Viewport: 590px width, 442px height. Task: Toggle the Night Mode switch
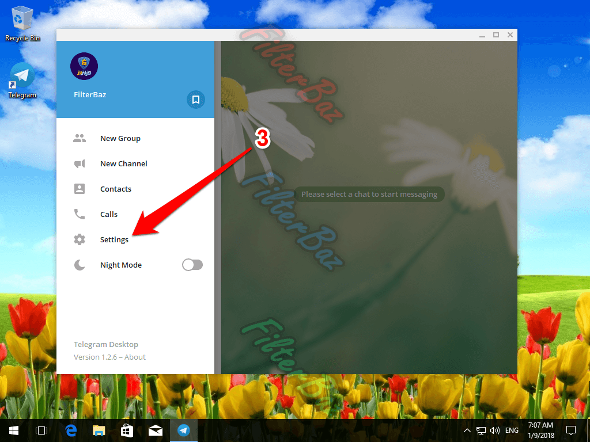click(192, 265)
